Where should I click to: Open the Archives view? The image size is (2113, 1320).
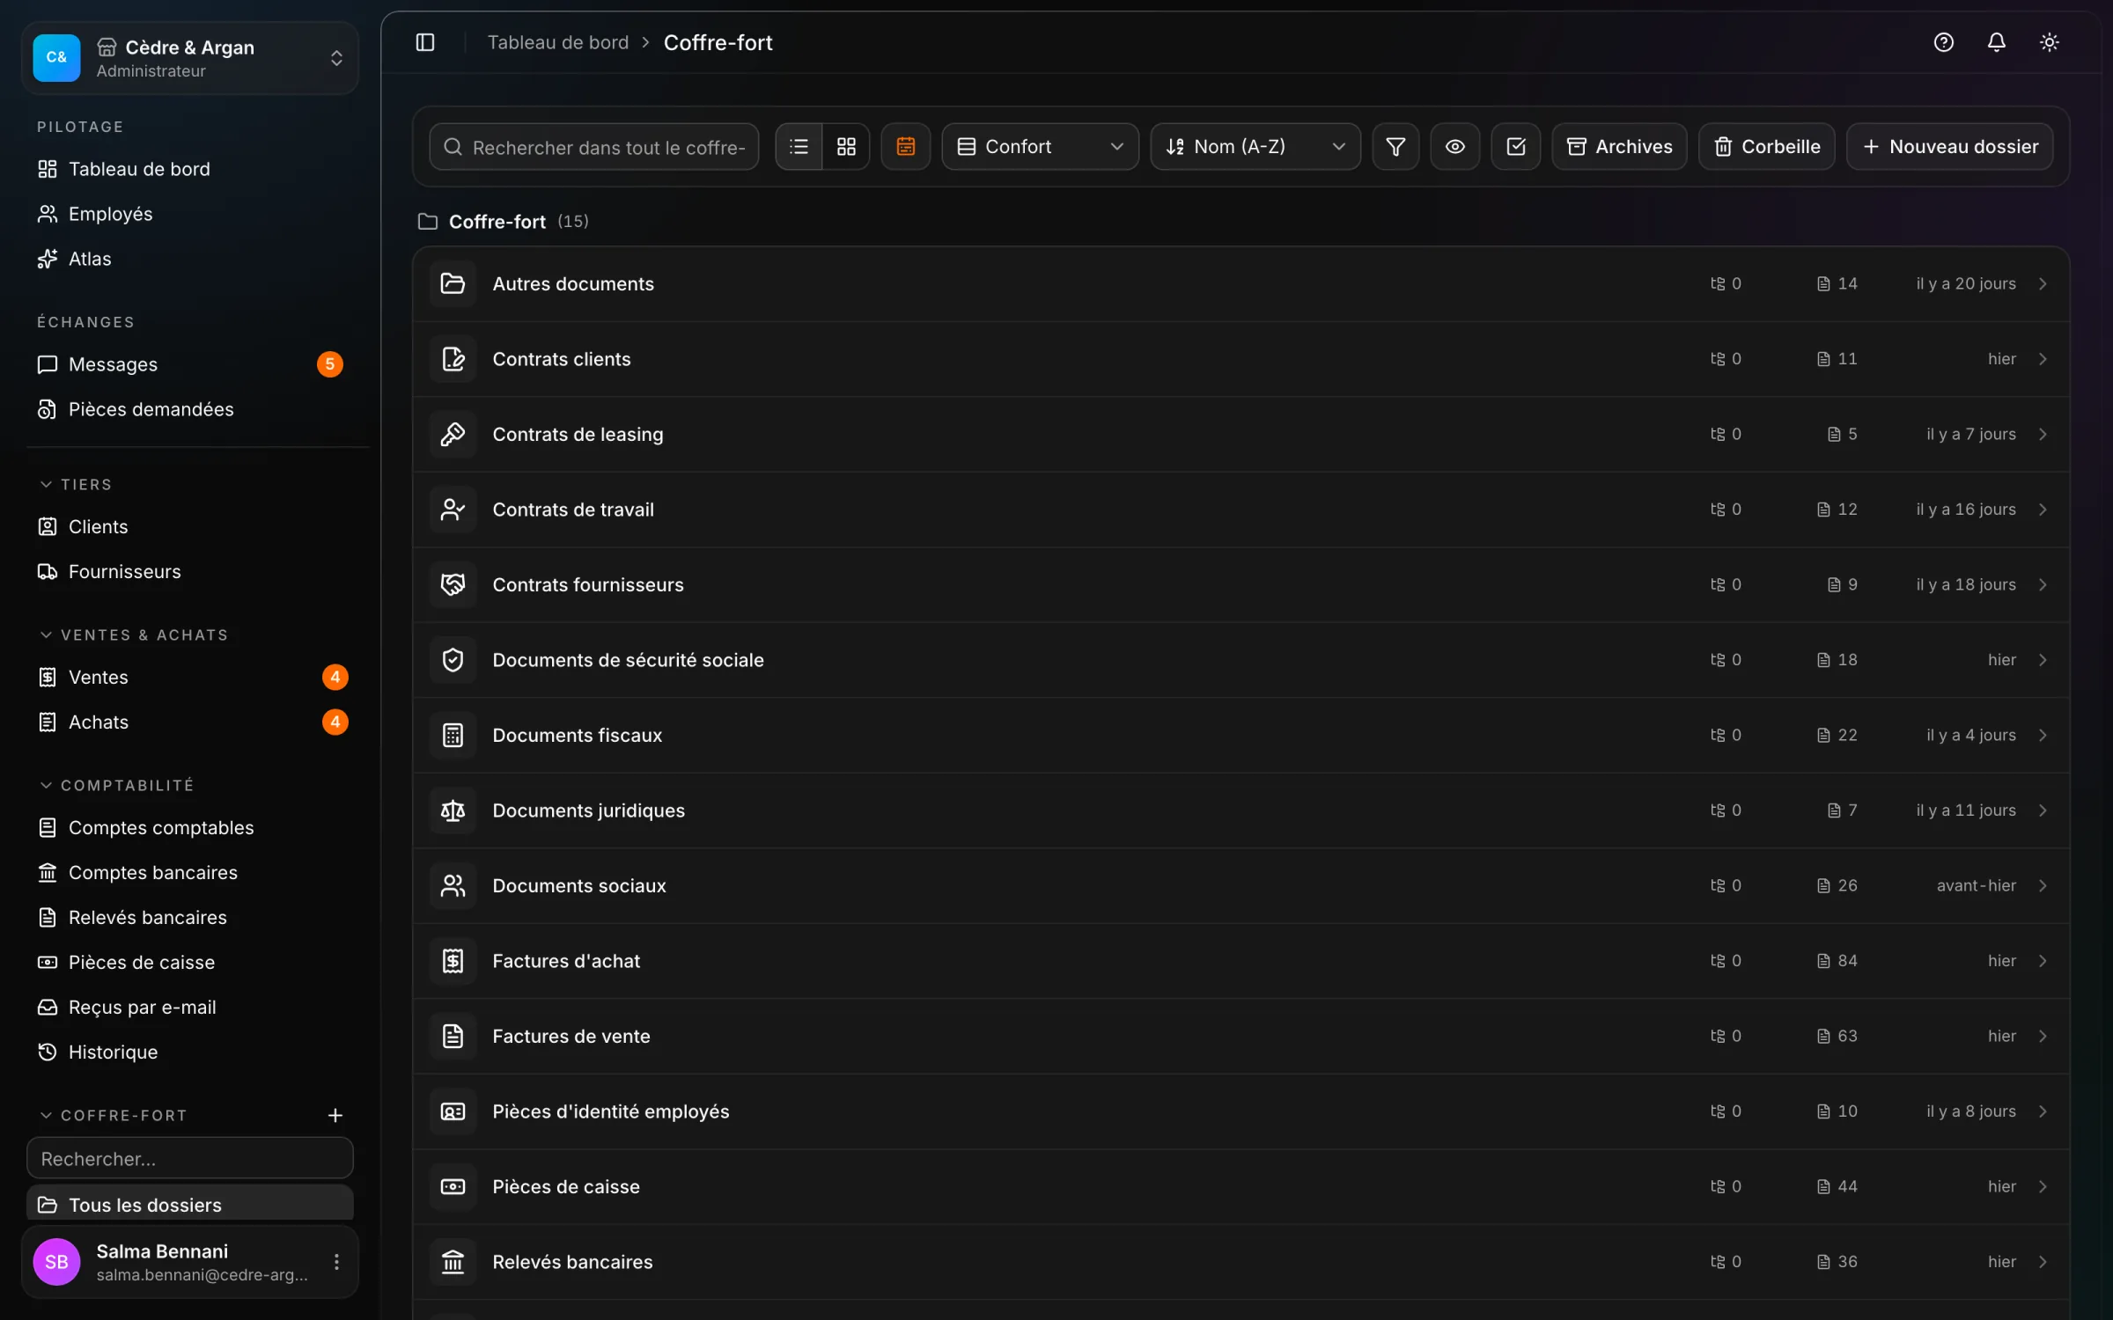[x=1618, y=146]
